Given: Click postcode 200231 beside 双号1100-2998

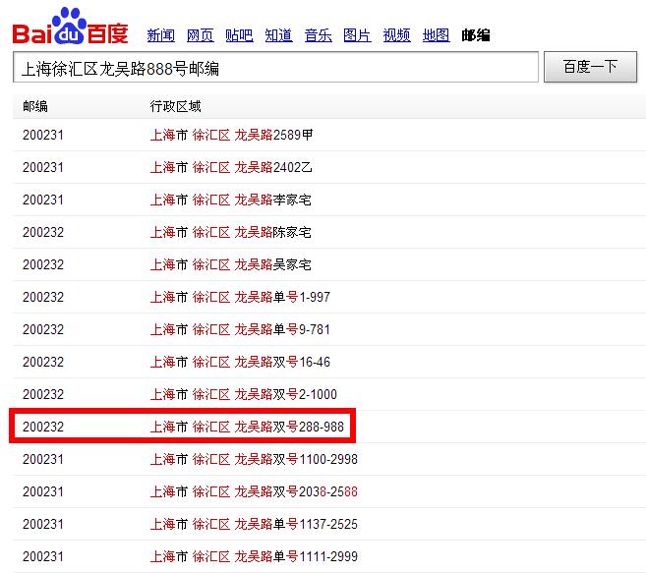Looking at the screenshot, I should (43, 460).
